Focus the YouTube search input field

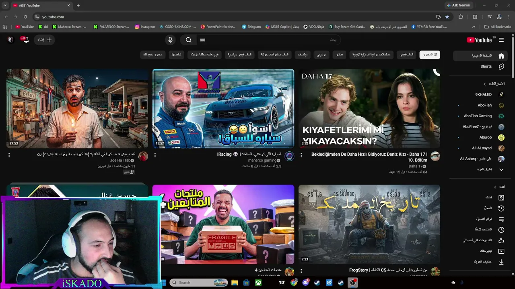(x=268, y=40)
